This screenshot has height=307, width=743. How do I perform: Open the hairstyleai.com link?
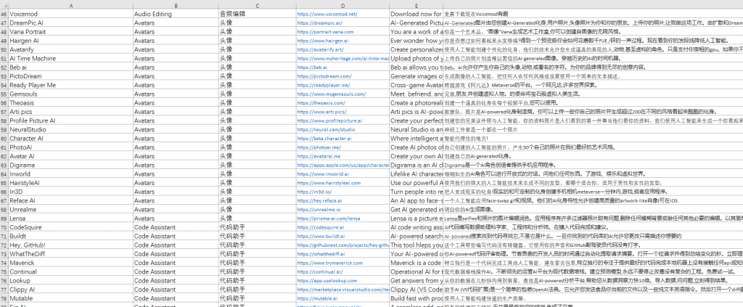(x=329, y=183)
